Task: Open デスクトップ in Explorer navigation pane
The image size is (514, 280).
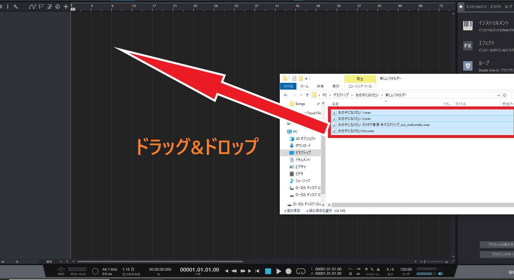Action: coord(303,153)
